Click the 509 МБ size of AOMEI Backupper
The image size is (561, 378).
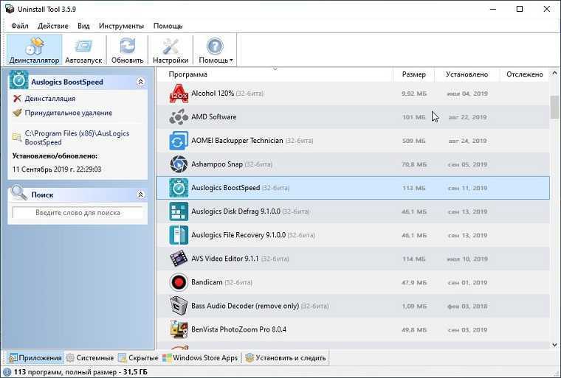click(413, 141)
